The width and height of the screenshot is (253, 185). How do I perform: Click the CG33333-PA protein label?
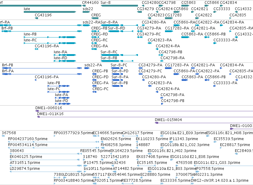pos(225,83)
